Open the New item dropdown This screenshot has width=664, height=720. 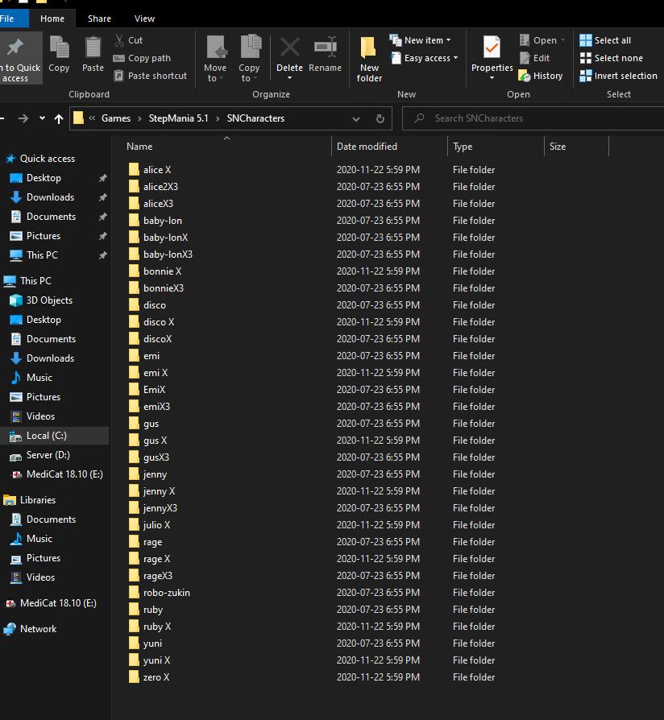(420, 40)
